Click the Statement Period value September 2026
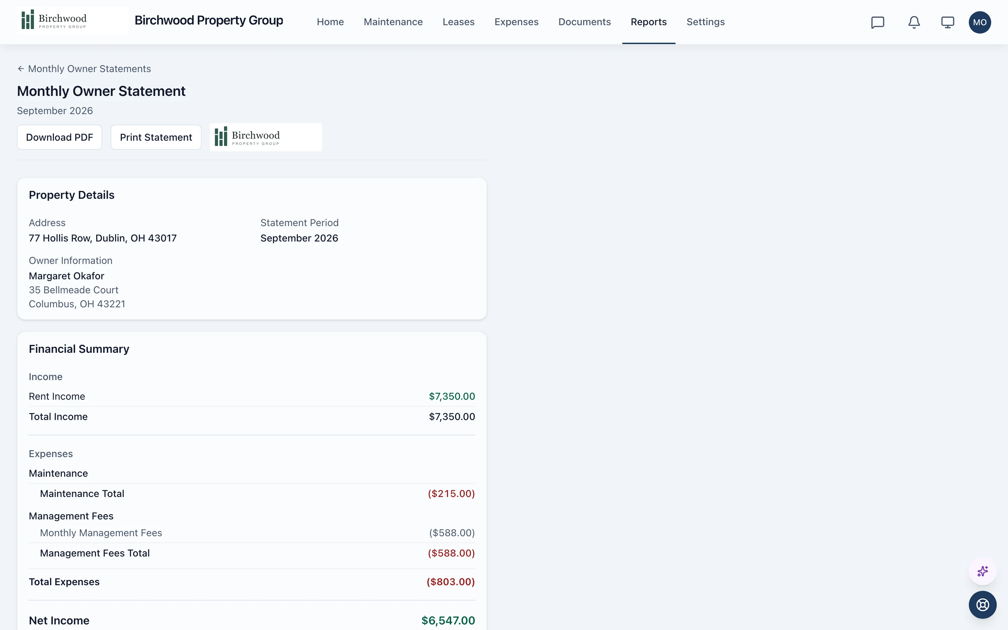This screenshot has width=1008, height=630. click(x=299, y=238)
